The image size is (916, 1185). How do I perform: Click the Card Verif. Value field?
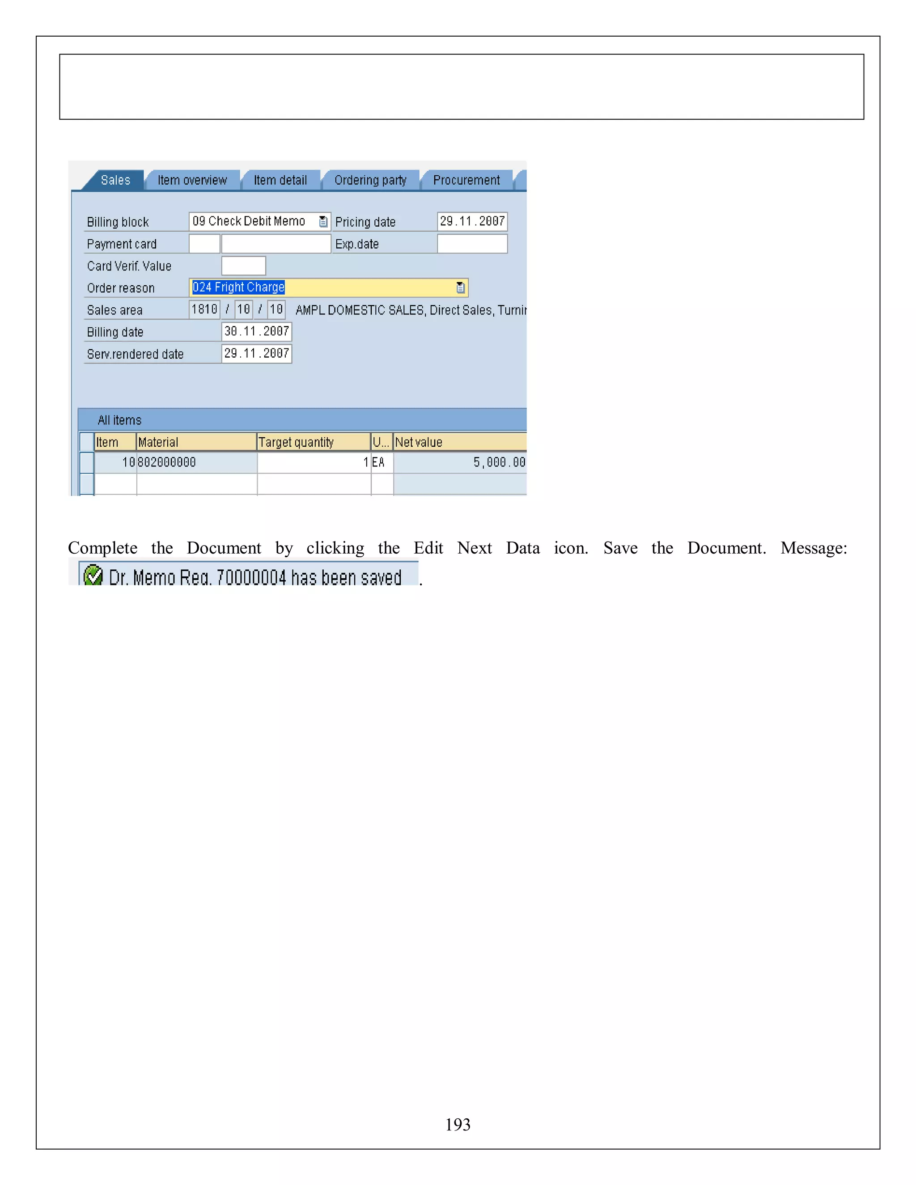click(x=243, y=266)
